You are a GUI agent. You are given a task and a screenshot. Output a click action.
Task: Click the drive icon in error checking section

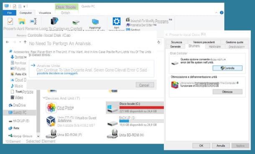pos(175,63)
